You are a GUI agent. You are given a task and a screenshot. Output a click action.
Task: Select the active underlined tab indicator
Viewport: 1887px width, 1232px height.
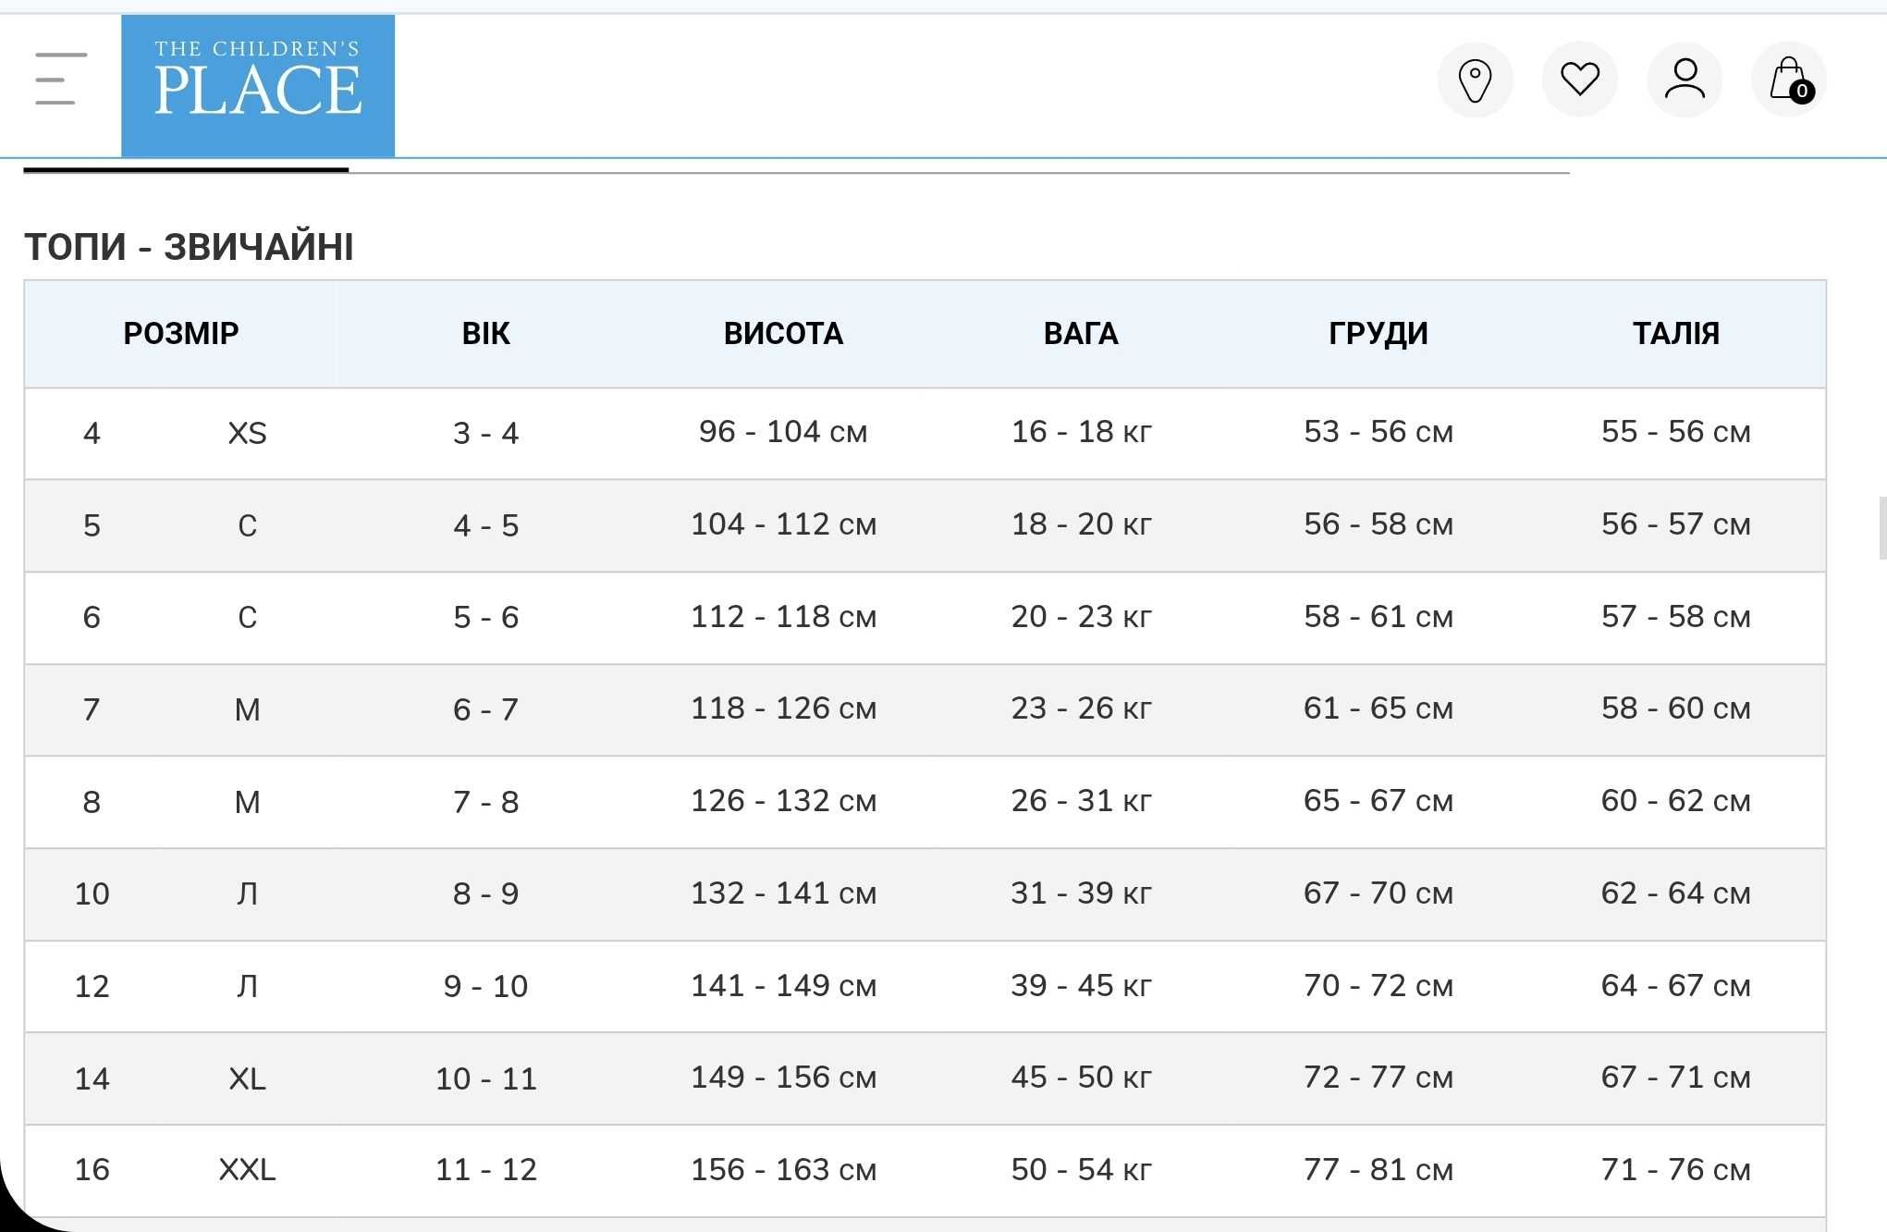point(186,169)
